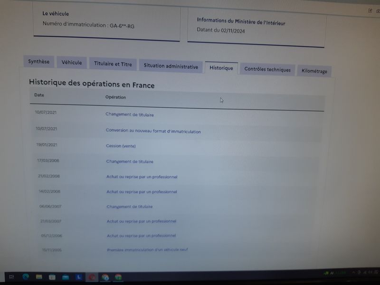380x285 pixels.
Task: Click the Numéro d'immatriculation GA-6**-RG text
Action: (88, 25)
